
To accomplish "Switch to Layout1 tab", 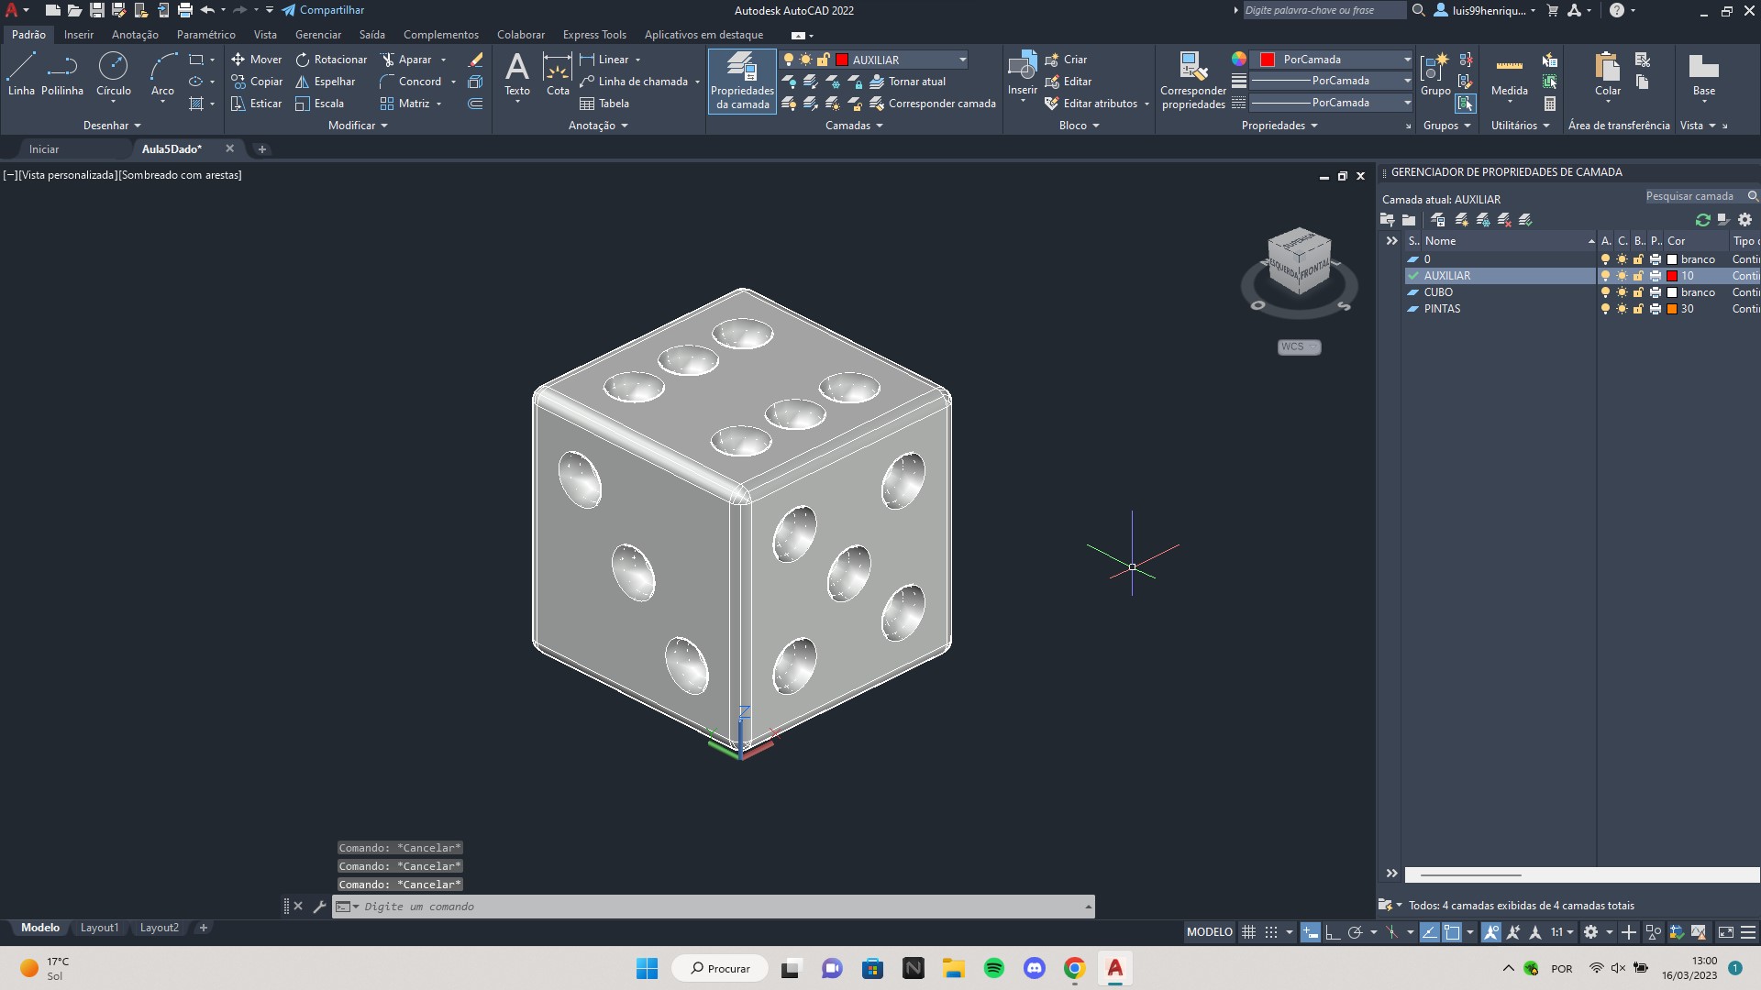I will point(99,928).
